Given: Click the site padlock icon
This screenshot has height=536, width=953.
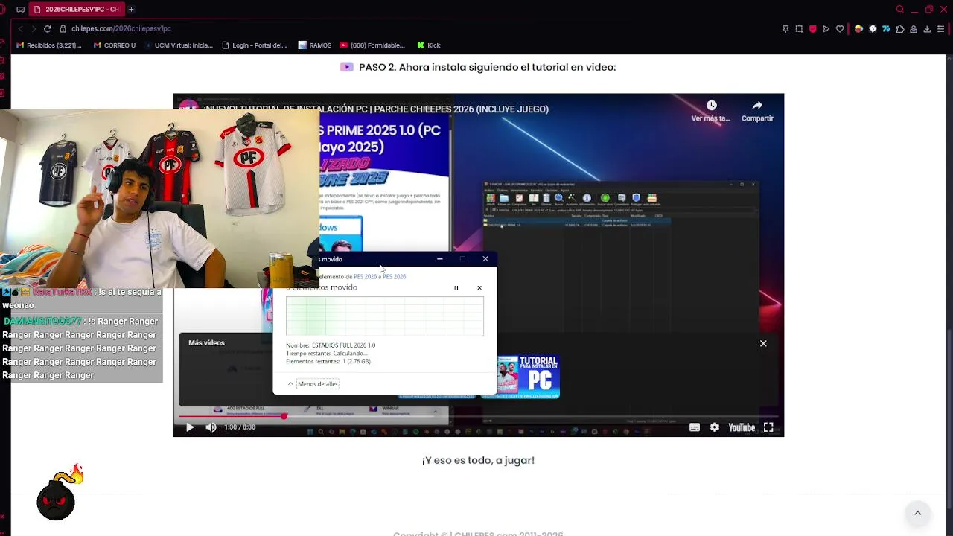Looking at the screenshot, I should pos(64,28).
